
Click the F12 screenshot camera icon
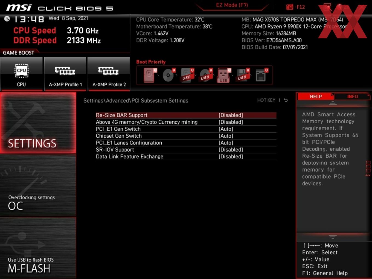(290, 7)
